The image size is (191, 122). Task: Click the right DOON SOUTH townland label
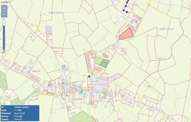click(x=166, y=29)
